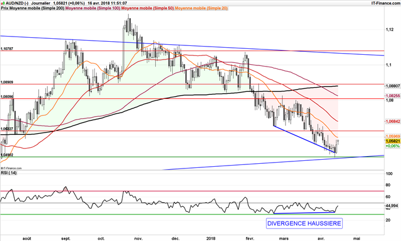
Task: Click the 80 value on RSI axis
Action: coord(388,185)
